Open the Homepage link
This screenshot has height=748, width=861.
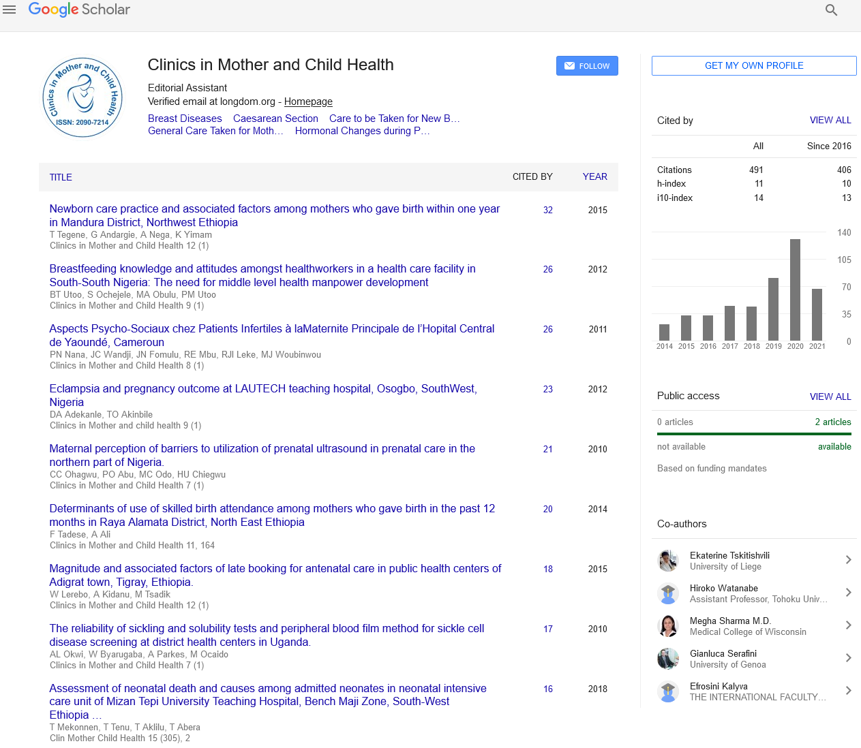point(308,102)
